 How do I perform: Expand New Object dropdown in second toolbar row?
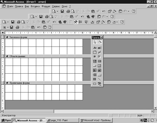pos(107,17)
